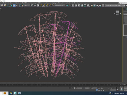The image size is (127, 95).
Task: Step to Previous Frame
Action: tap(111, 88)
